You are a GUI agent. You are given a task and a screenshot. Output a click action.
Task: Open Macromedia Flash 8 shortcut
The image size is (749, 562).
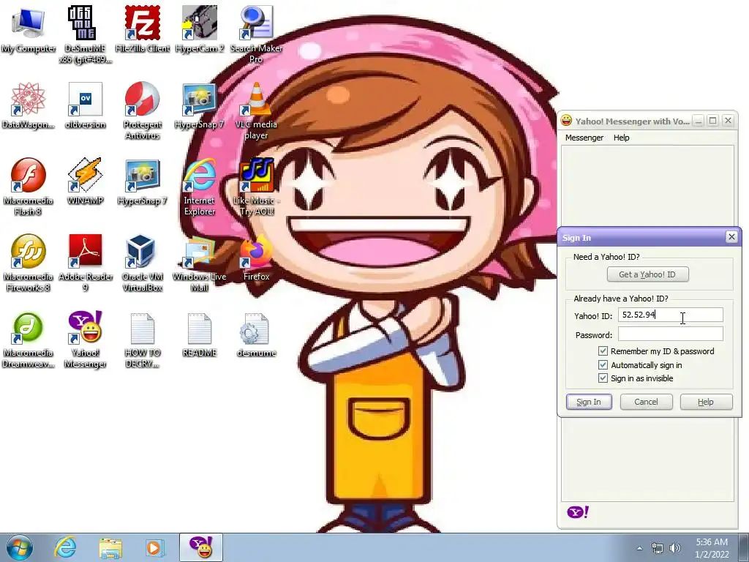pyautogui.click(x=28, y=187)
